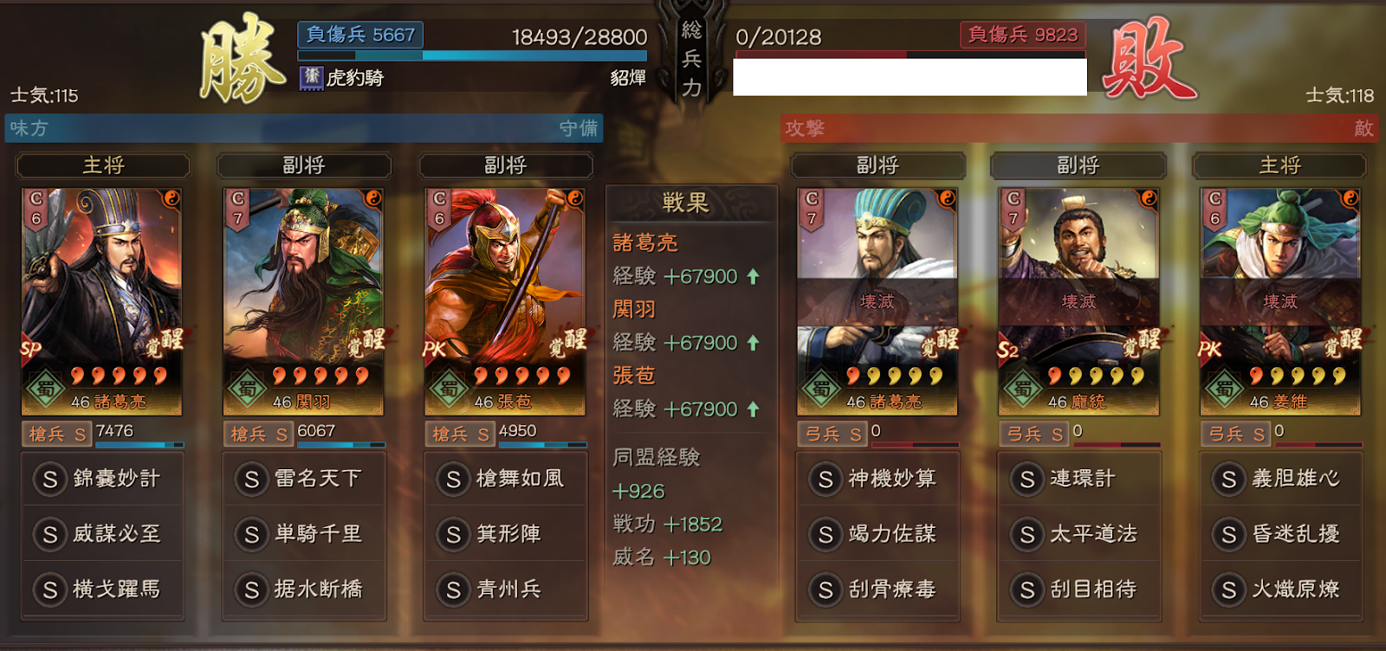This screenshot has width=1386, height=651.
Task: Click the 覚醒 emblem on 姜維's card
Action: click(1343, 343)
